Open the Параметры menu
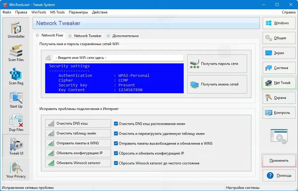Screen dimensions: 298x191 point(78,12)
